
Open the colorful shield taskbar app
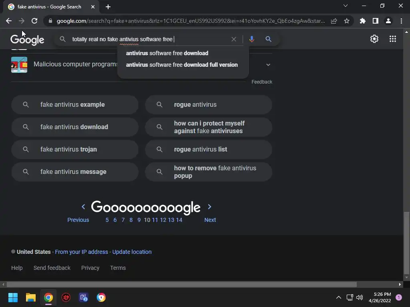(x=101, y=297)
